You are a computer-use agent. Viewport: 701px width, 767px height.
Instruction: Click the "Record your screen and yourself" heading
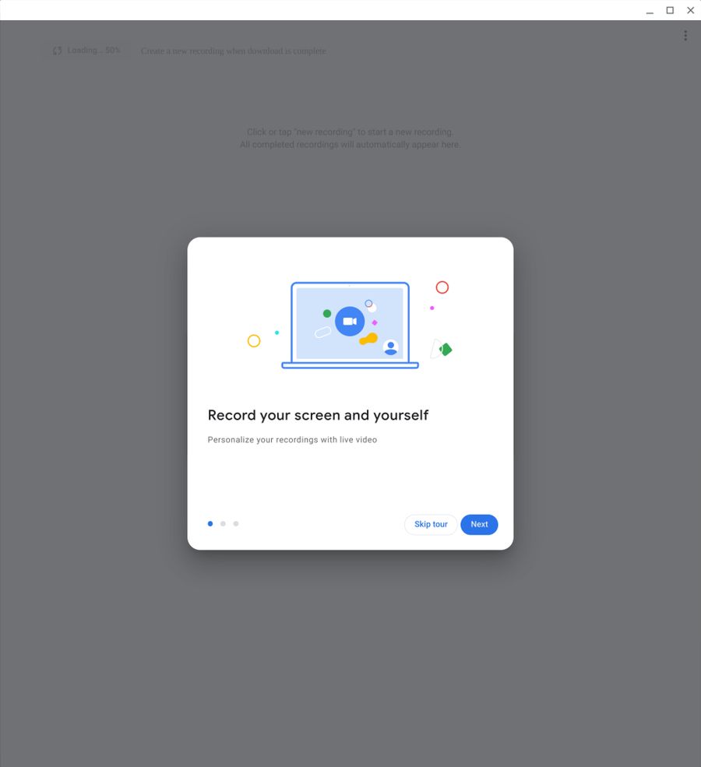pyautogui.click(x=318, y=415)
